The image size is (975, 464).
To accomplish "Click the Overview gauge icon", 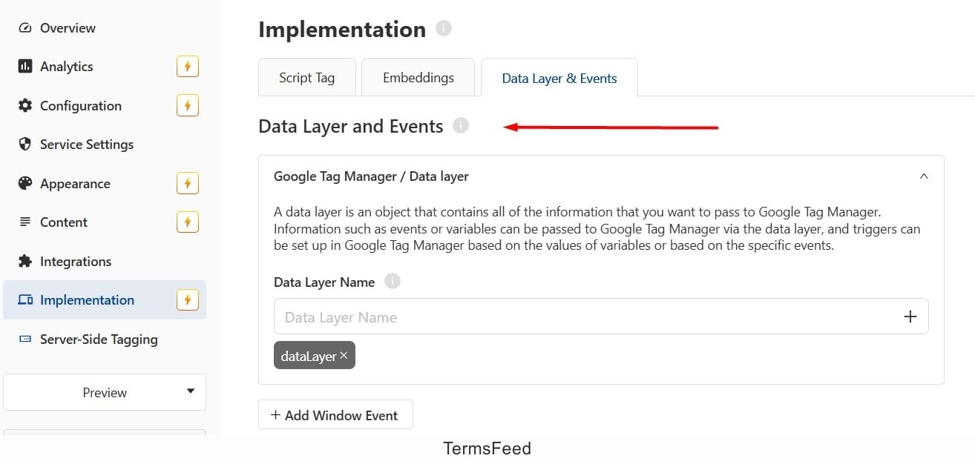I will click(25, 28).
